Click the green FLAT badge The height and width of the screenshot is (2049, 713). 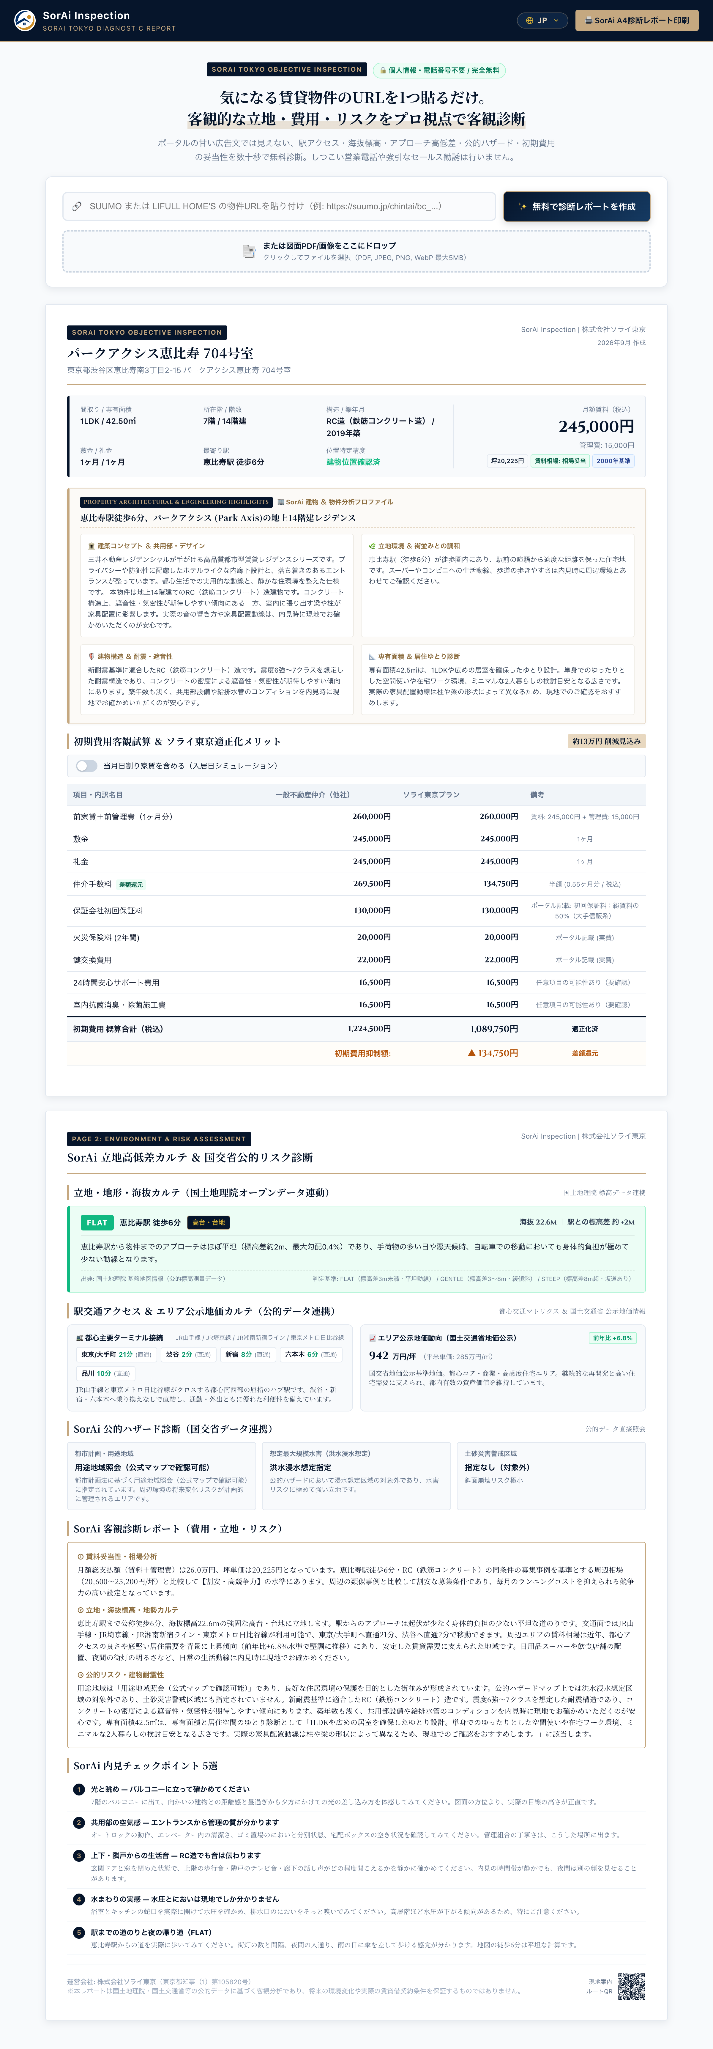pyautogui.click(x=97, y=1222)
